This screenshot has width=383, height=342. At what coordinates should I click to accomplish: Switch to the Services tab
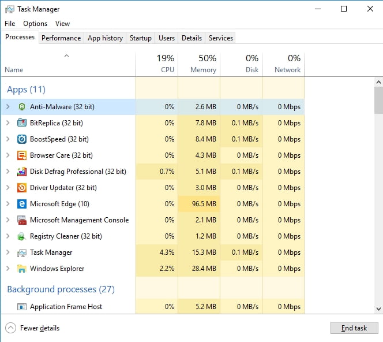pos(221,38)
